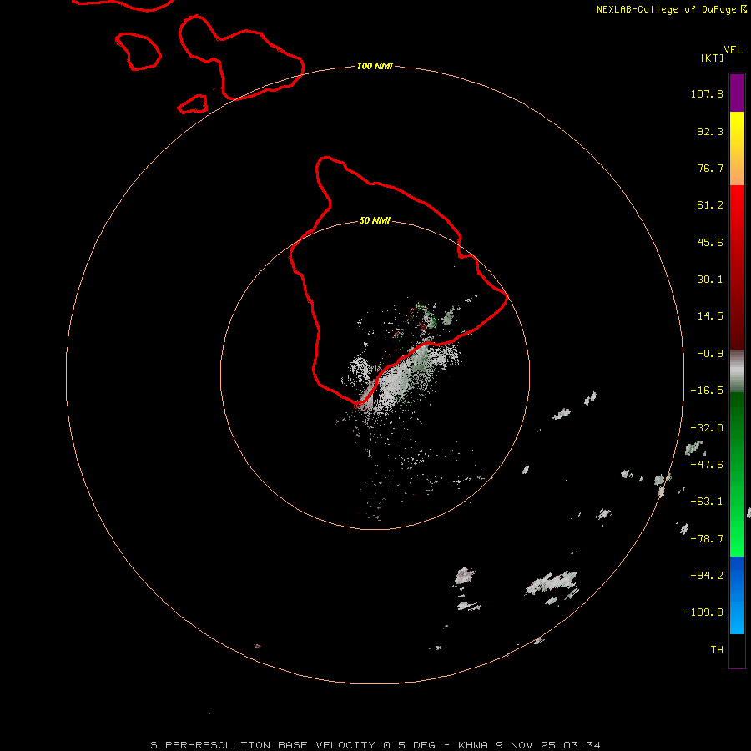Image resolution: width=751 pixels, height=751 pixels.
Task: Click the 107.8 velocity scale value
Action: [x=707, y=93]
